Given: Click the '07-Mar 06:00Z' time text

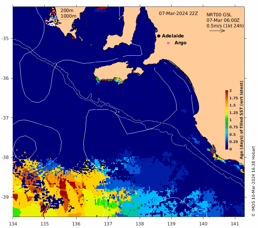Looking at the screenshot, I should (x=223, y=21).
